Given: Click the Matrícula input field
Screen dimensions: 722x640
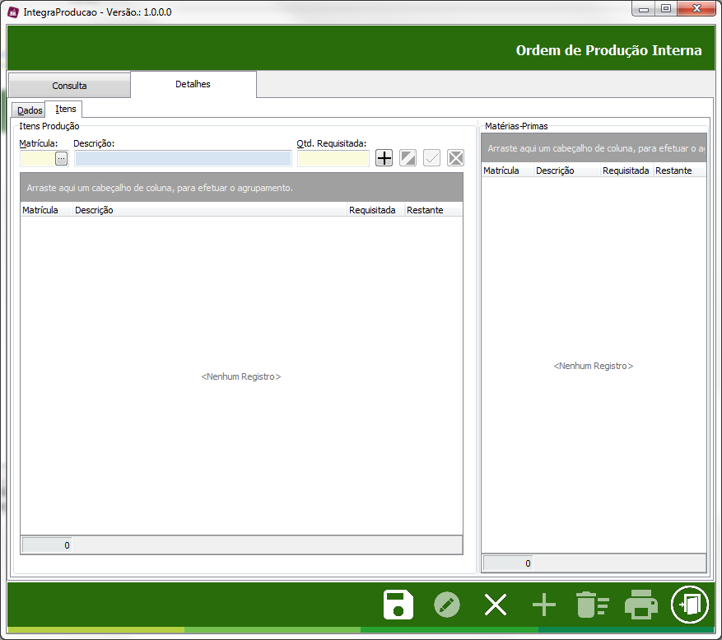Looking at the screenshot, I should tap(38, 158).
